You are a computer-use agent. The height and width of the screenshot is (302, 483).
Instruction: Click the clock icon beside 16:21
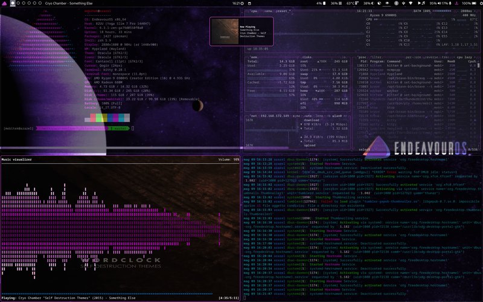click(242, 4)
